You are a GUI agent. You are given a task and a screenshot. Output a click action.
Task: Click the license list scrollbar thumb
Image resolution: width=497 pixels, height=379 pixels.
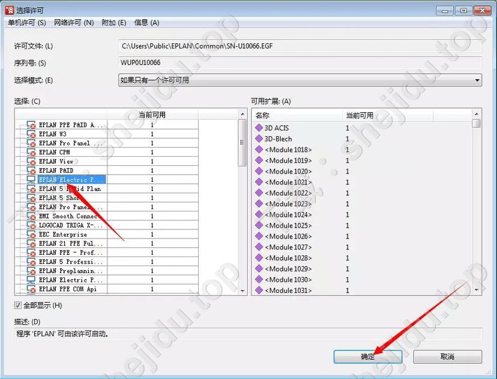pos(242,142)
